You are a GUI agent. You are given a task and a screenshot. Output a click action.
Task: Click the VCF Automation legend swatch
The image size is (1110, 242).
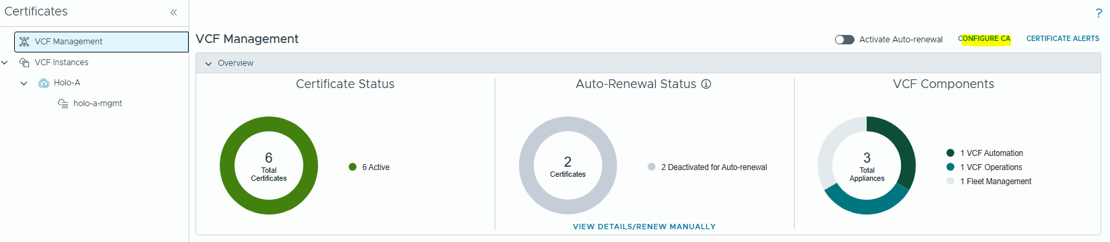(x=950, y=153)
